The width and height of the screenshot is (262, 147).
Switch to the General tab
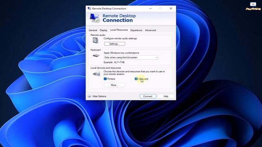93,30
